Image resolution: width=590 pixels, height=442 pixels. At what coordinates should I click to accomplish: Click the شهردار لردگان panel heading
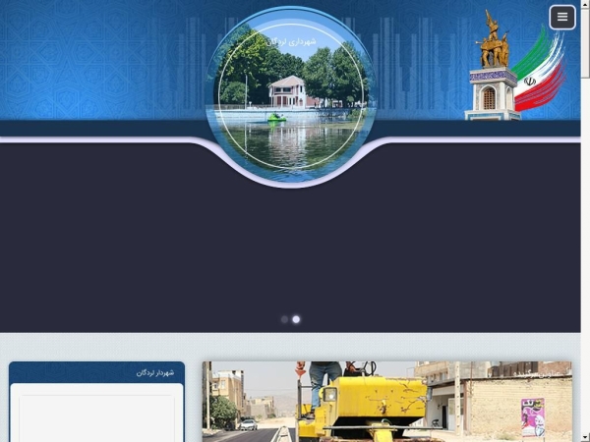(155, 373)
